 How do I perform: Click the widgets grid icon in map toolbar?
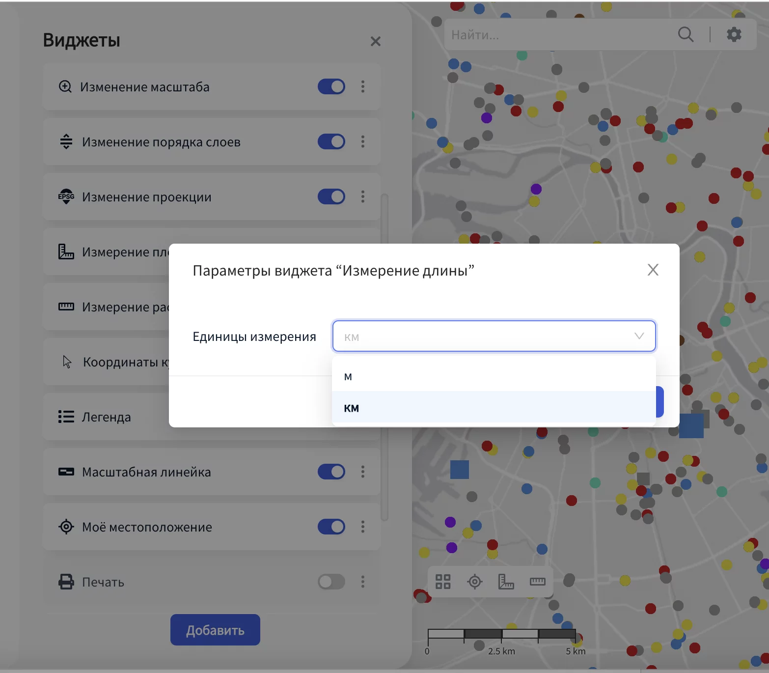(x=443, y=582)
